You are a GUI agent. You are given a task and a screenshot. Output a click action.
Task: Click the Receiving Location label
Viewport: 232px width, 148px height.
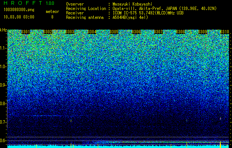point(86,9)
